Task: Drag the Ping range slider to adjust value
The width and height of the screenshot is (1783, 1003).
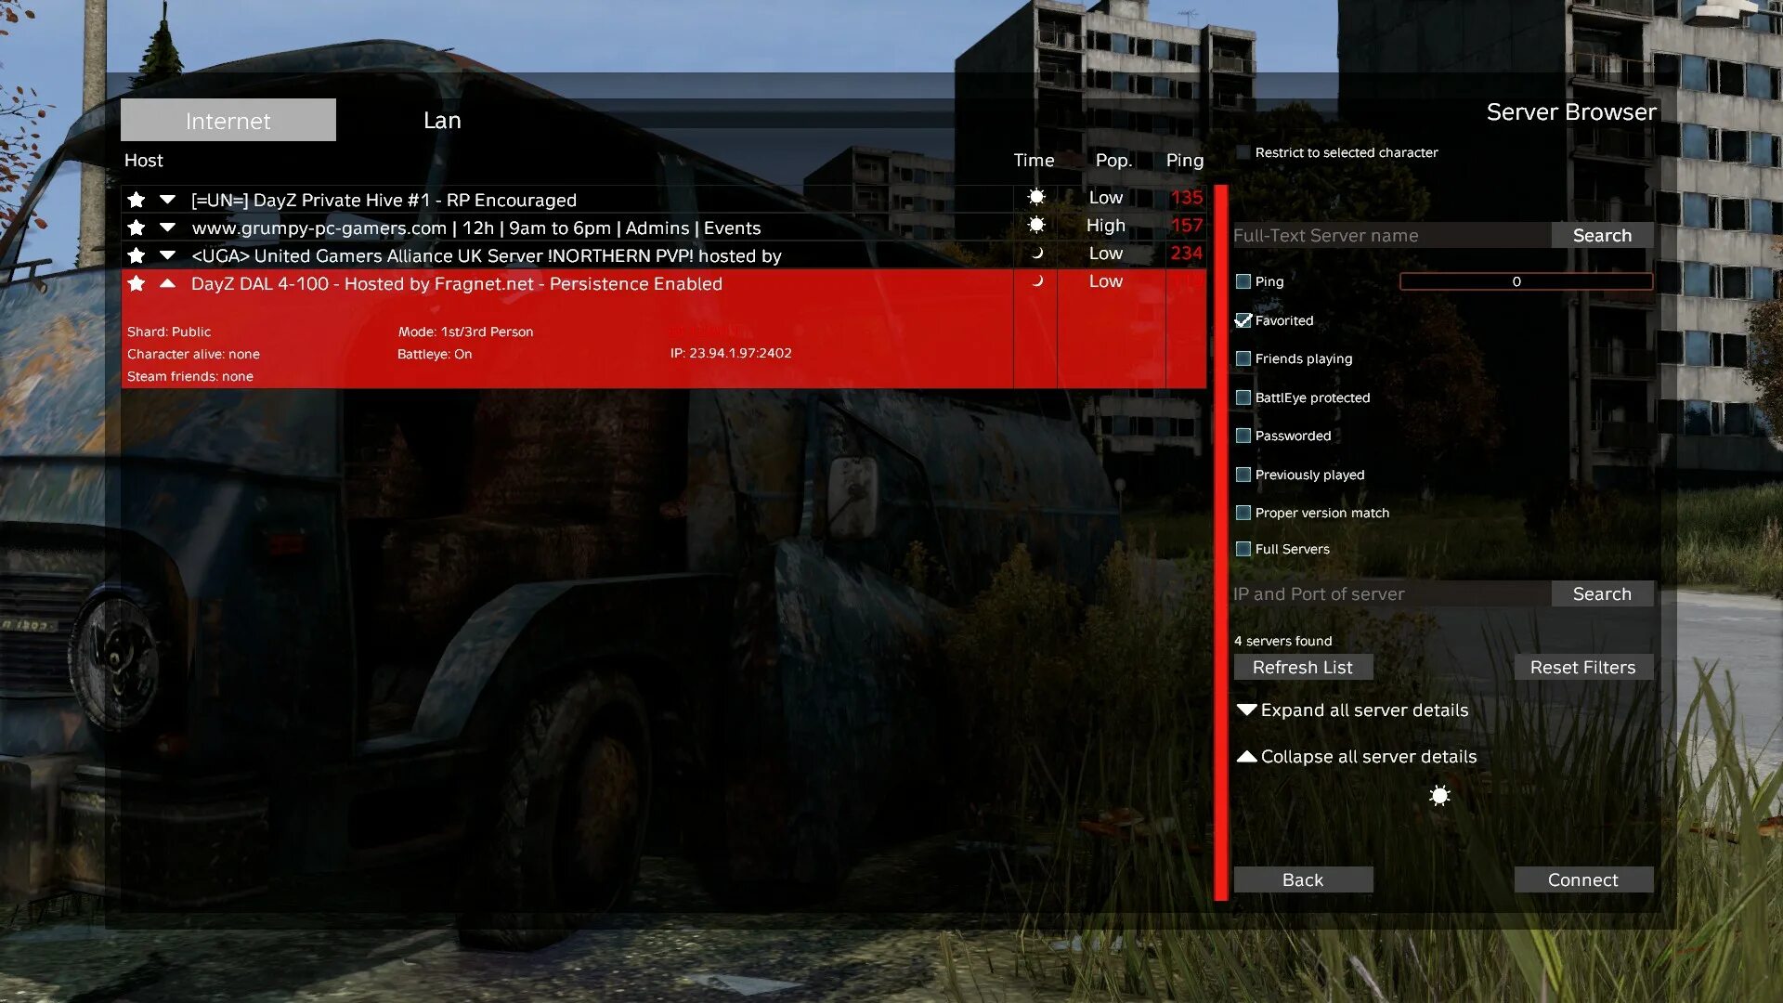Action: pyautogui.click(x=1525, y=281)
